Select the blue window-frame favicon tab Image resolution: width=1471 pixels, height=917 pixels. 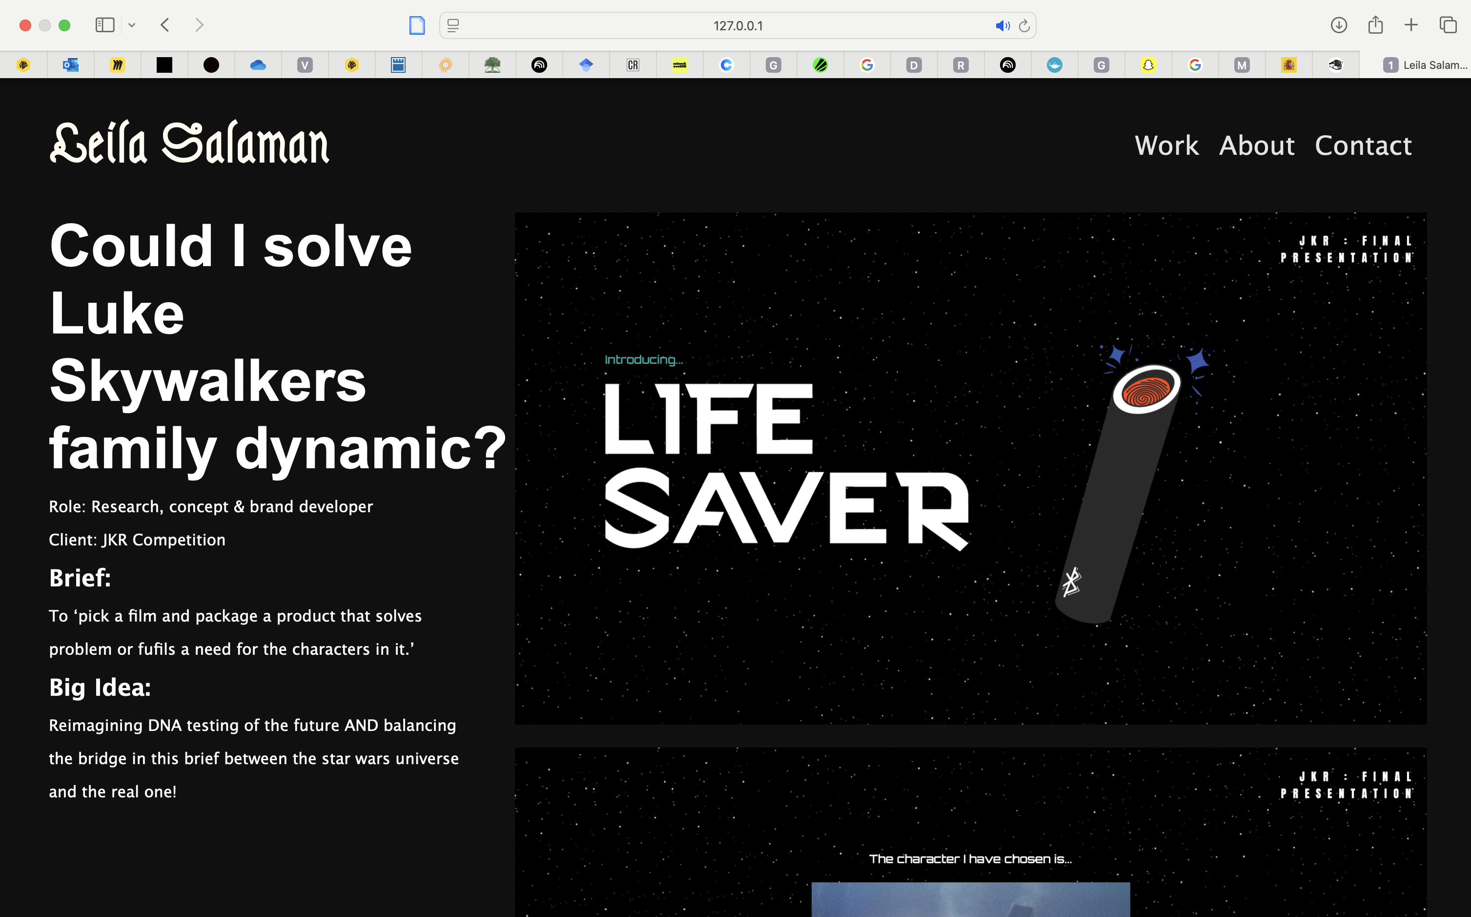(398, 65)
